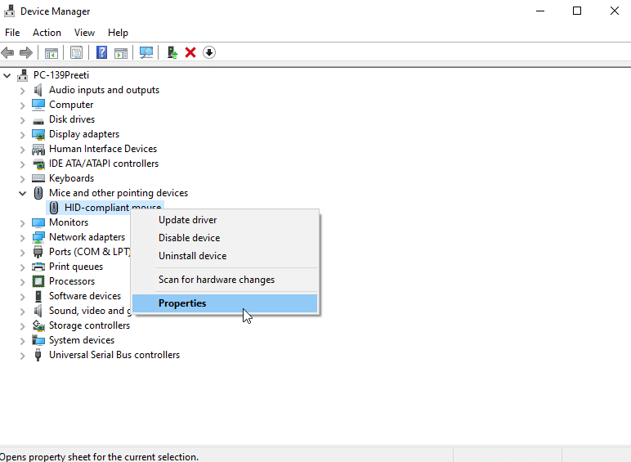Open the blue Help toolbar icon
631x462 pixels.
tap(101, 52)
